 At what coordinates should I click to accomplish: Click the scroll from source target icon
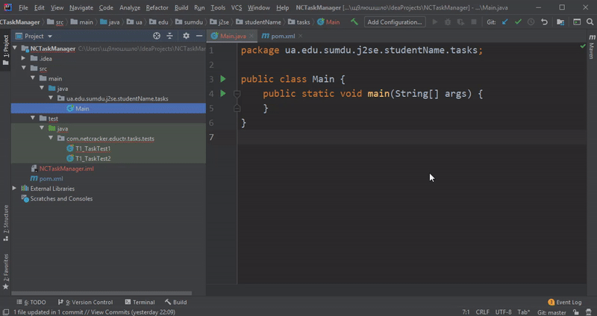coord(157,36)
